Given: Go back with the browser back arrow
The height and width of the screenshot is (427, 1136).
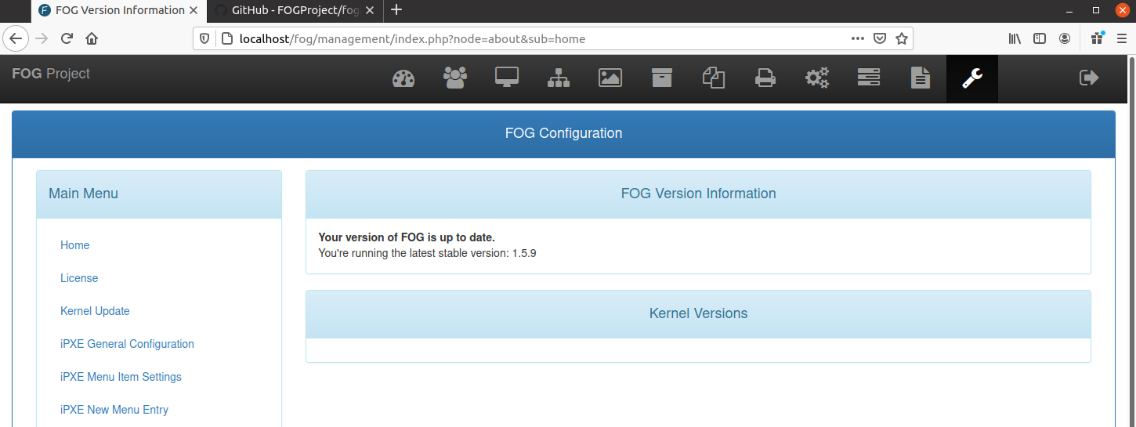Looking at the screenshot, I should pyautogui.click(x=17, y=38).
